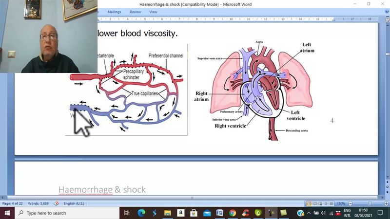The width and height of the screenshot is (390, 219).
Task: Click the page number 4 text
Action: coord(332,121)
